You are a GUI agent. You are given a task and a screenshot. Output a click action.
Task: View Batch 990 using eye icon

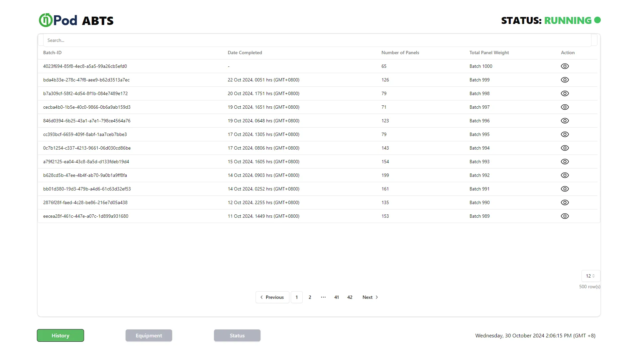pos(565,202)
